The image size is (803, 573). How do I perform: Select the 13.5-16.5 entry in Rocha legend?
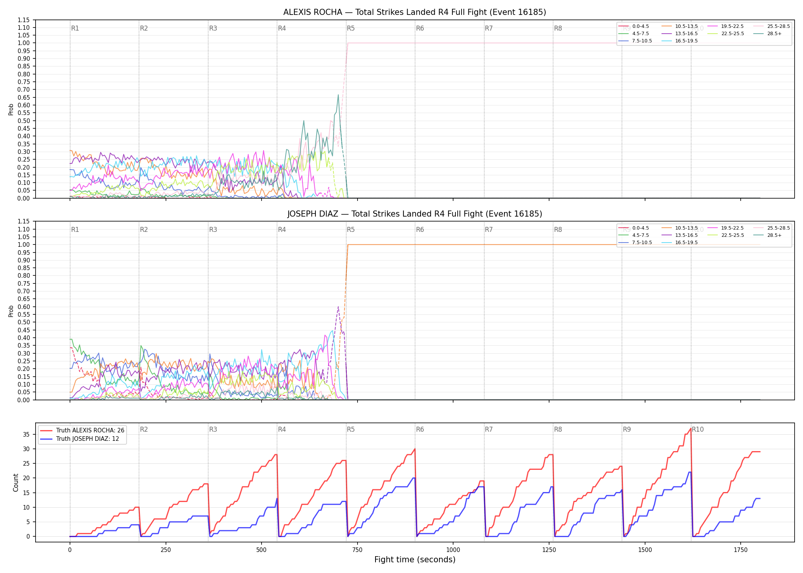[x=679, y=34]
